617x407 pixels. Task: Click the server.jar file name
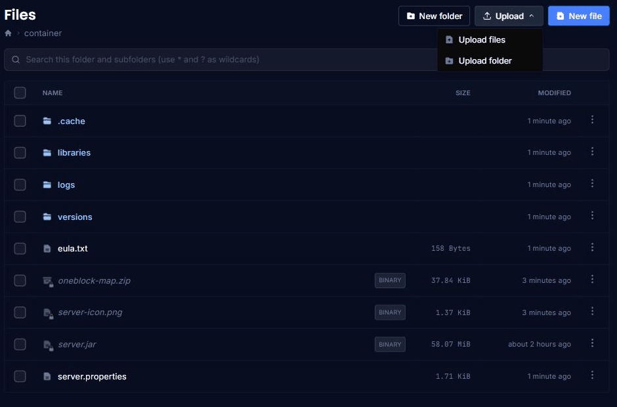click(x=77, y=345)
